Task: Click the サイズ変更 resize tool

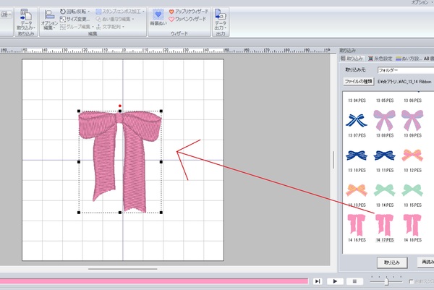Action: click(76, 19)
